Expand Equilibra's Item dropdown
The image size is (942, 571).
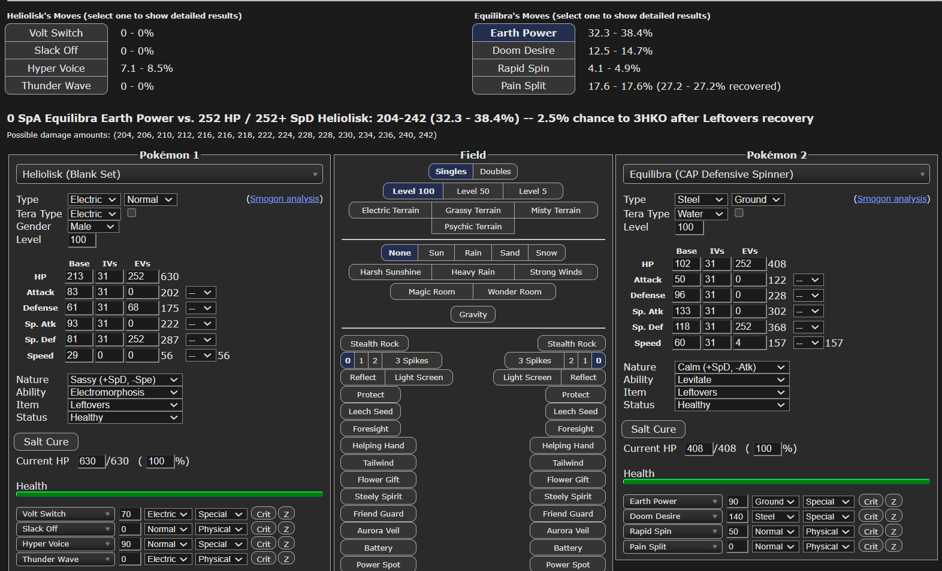pos(731,392)
